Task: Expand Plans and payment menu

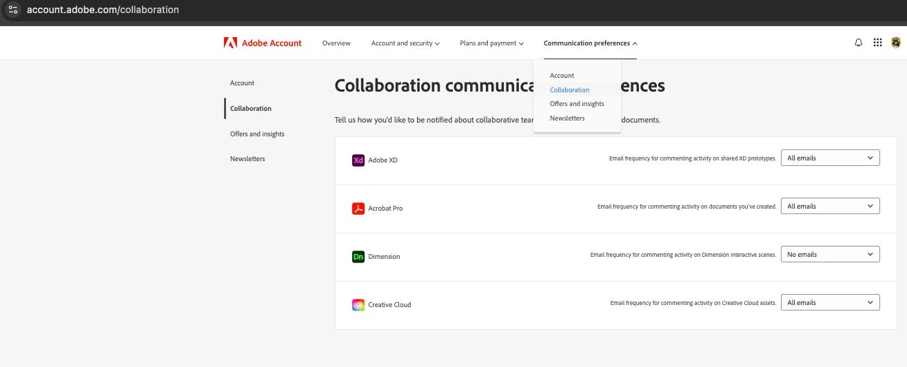Action: [x=491, y=43]
